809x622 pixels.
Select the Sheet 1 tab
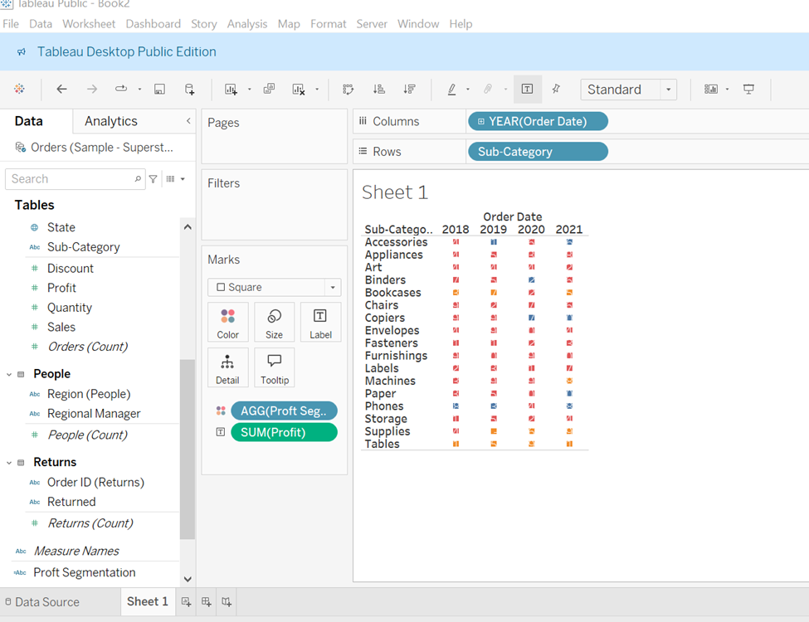coord(147,602)
